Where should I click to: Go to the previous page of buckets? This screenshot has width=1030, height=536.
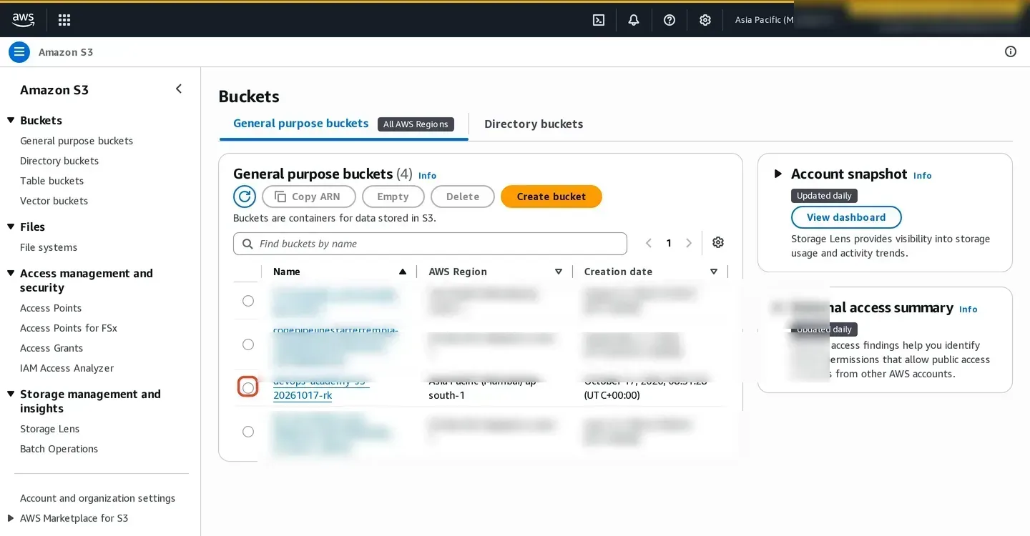tap(649, 243)
